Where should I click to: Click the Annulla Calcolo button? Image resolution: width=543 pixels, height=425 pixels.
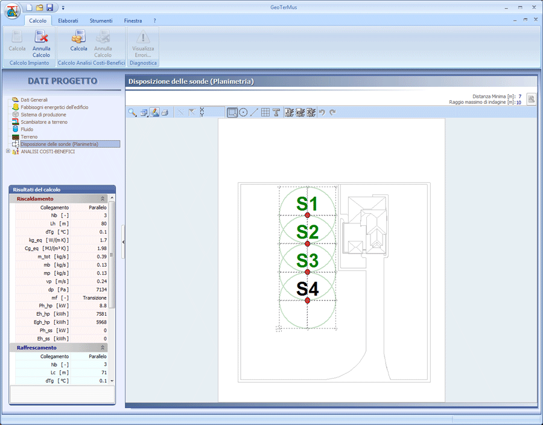pos(42,45)
